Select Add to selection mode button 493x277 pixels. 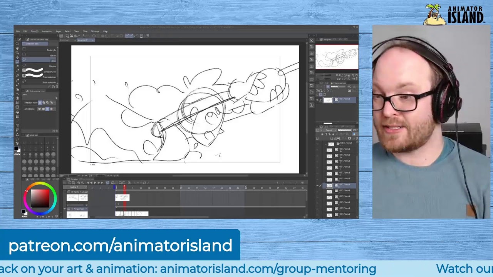tap(44, 103)
